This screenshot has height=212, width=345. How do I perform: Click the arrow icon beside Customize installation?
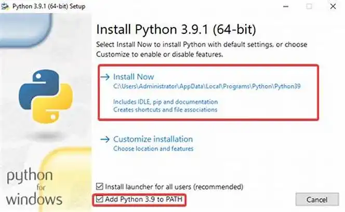[x=105, y=139]
